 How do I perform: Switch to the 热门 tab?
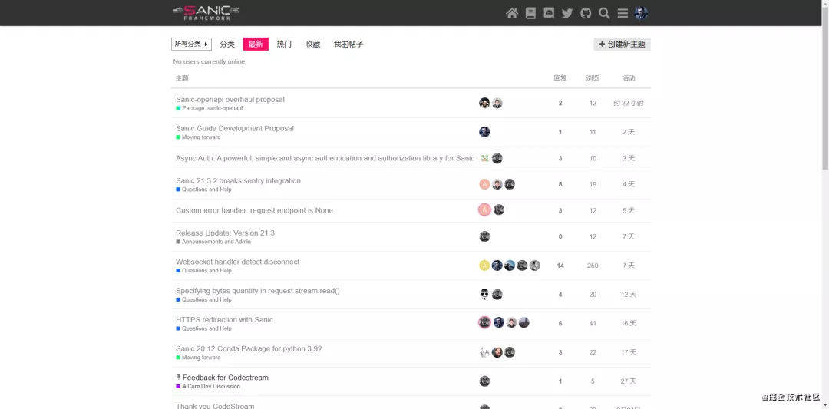[285, 44]
